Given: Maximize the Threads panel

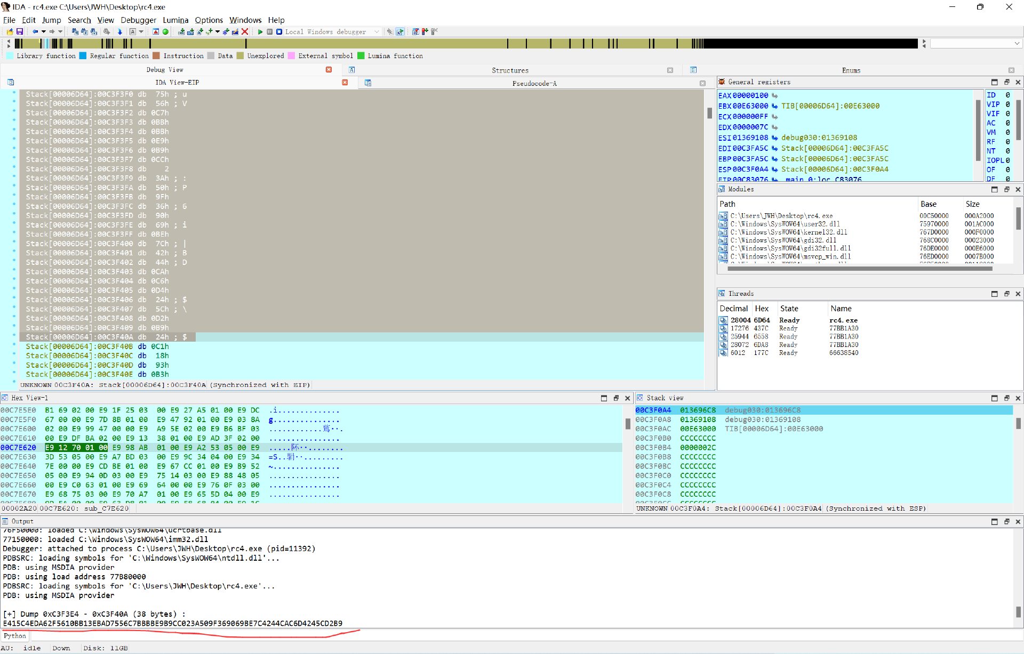Looking at the screenshot, I should click(x=995, y=294).
